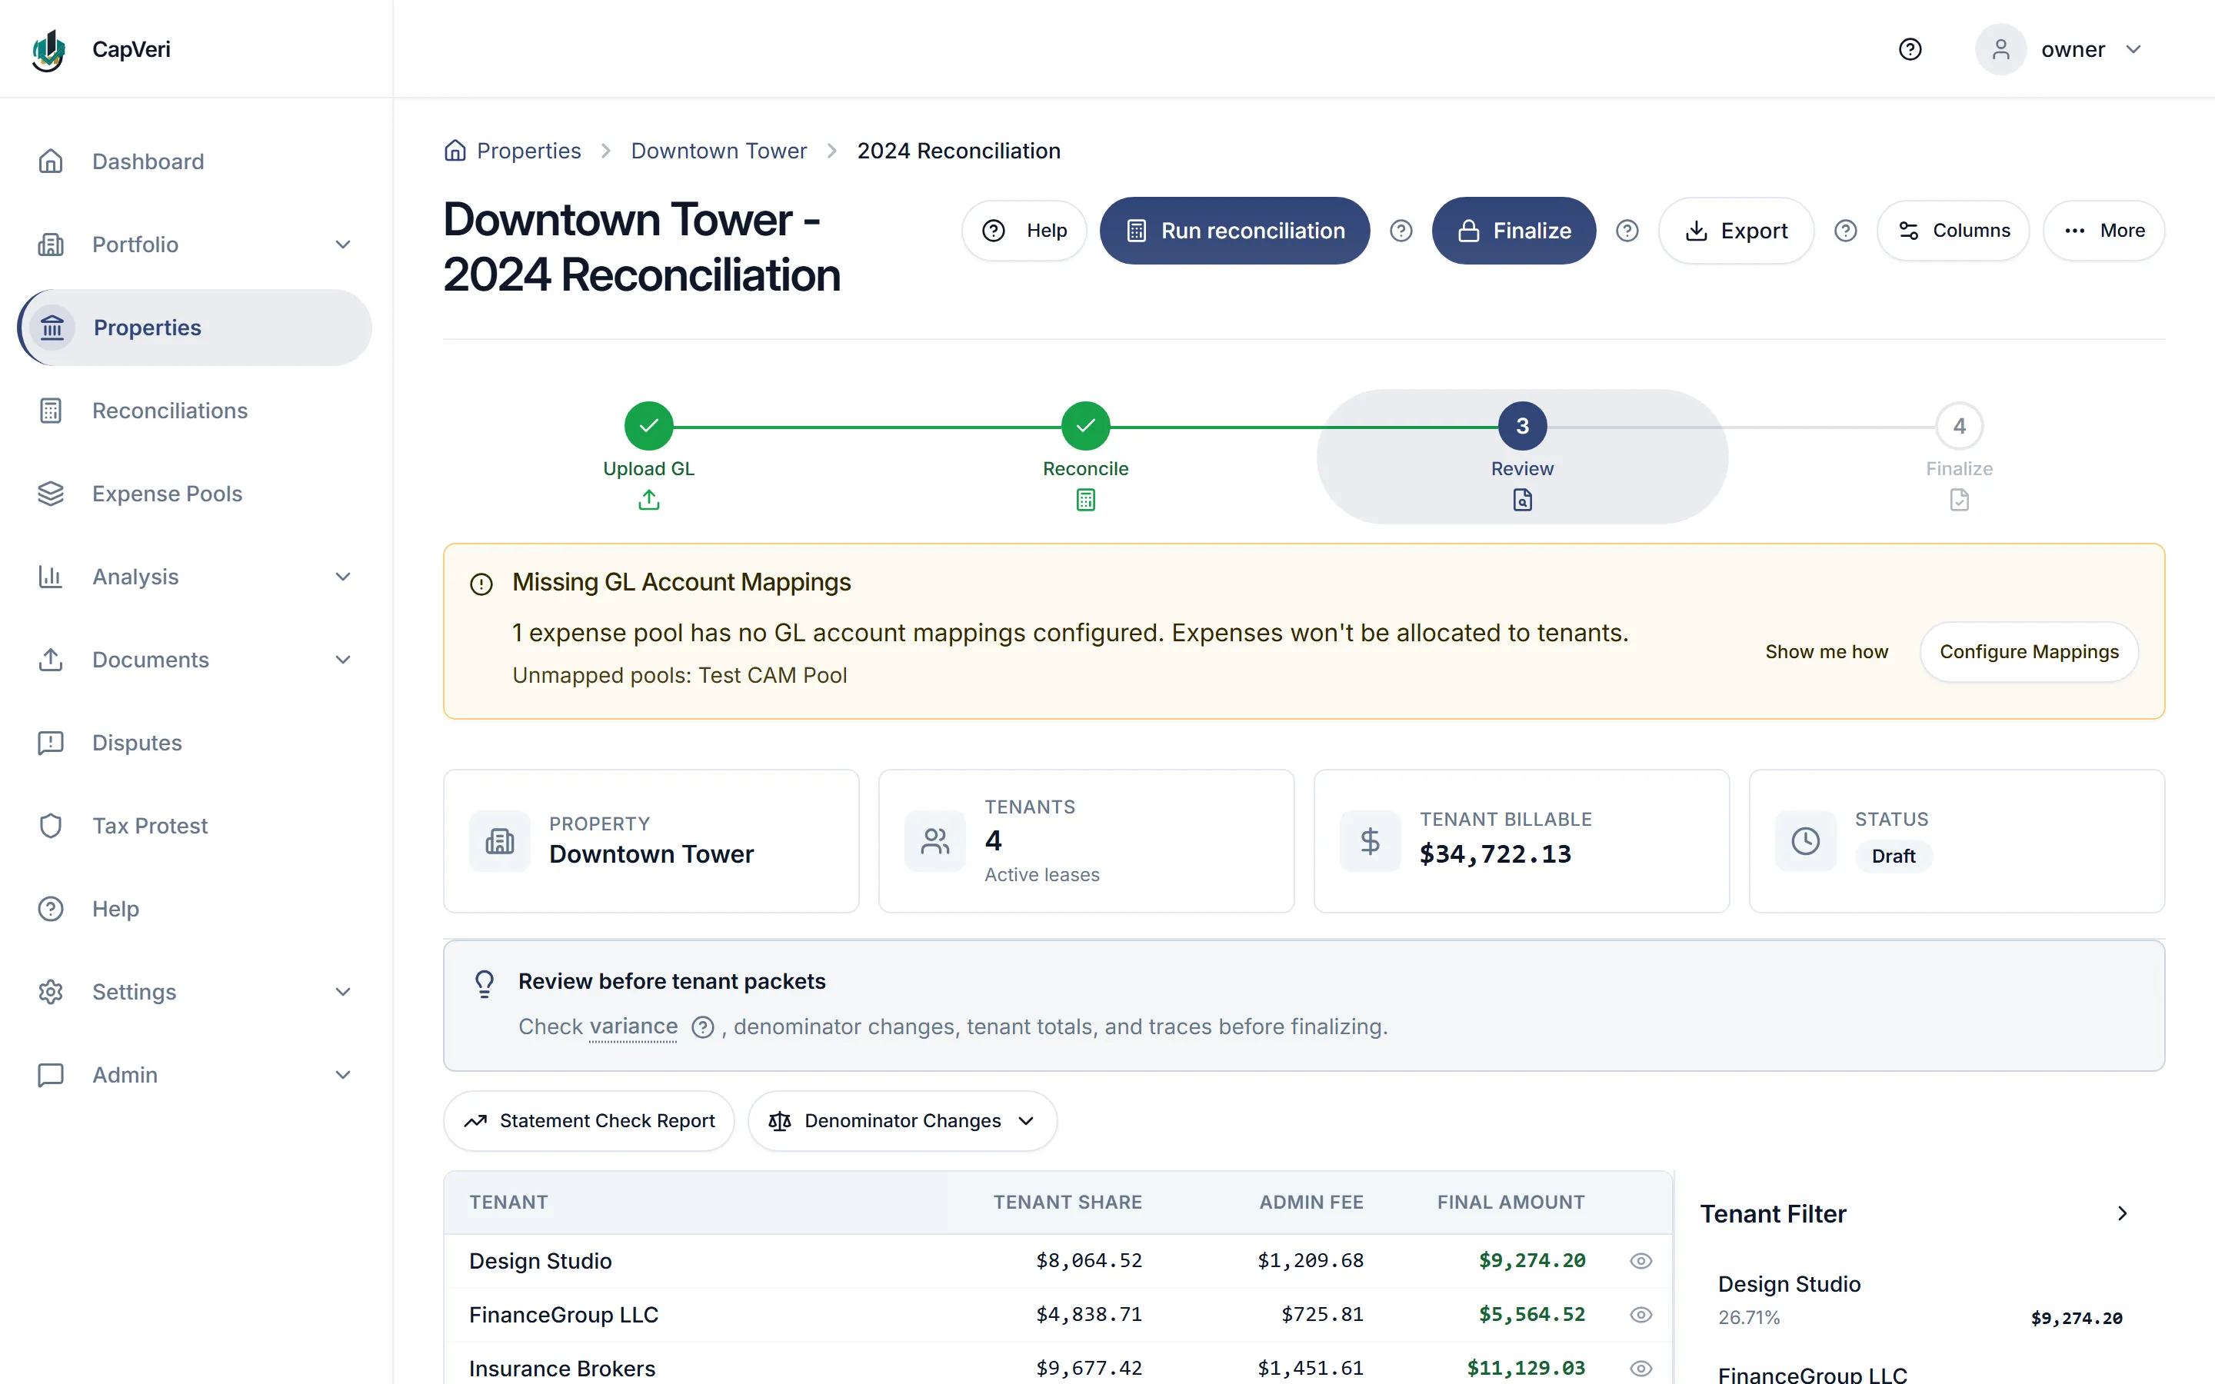Viewport: 2215px width, 1384px height.
Task: Toggle eye icon for Insurance Brokers row
Action: 1640,1368
